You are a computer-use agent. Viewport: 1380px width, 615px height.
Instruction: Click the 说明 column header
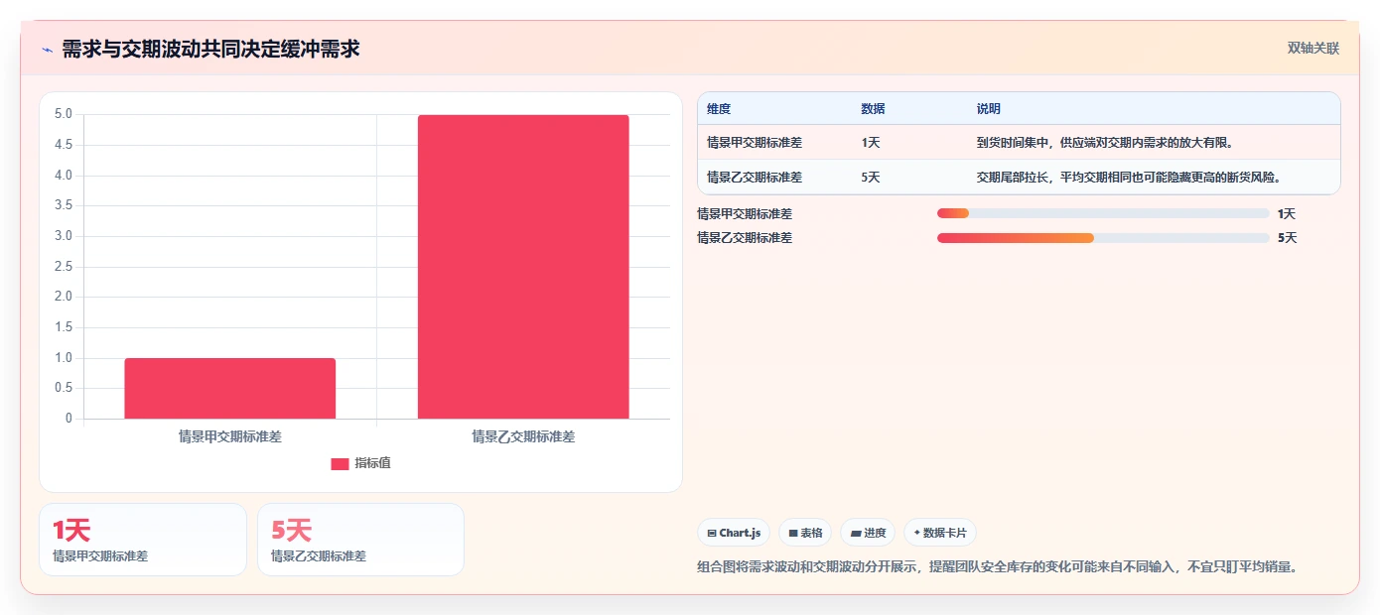coord(989,109)
